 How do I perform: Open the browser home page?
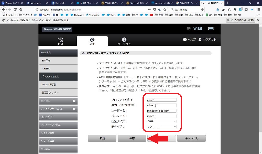coord(21,9)
